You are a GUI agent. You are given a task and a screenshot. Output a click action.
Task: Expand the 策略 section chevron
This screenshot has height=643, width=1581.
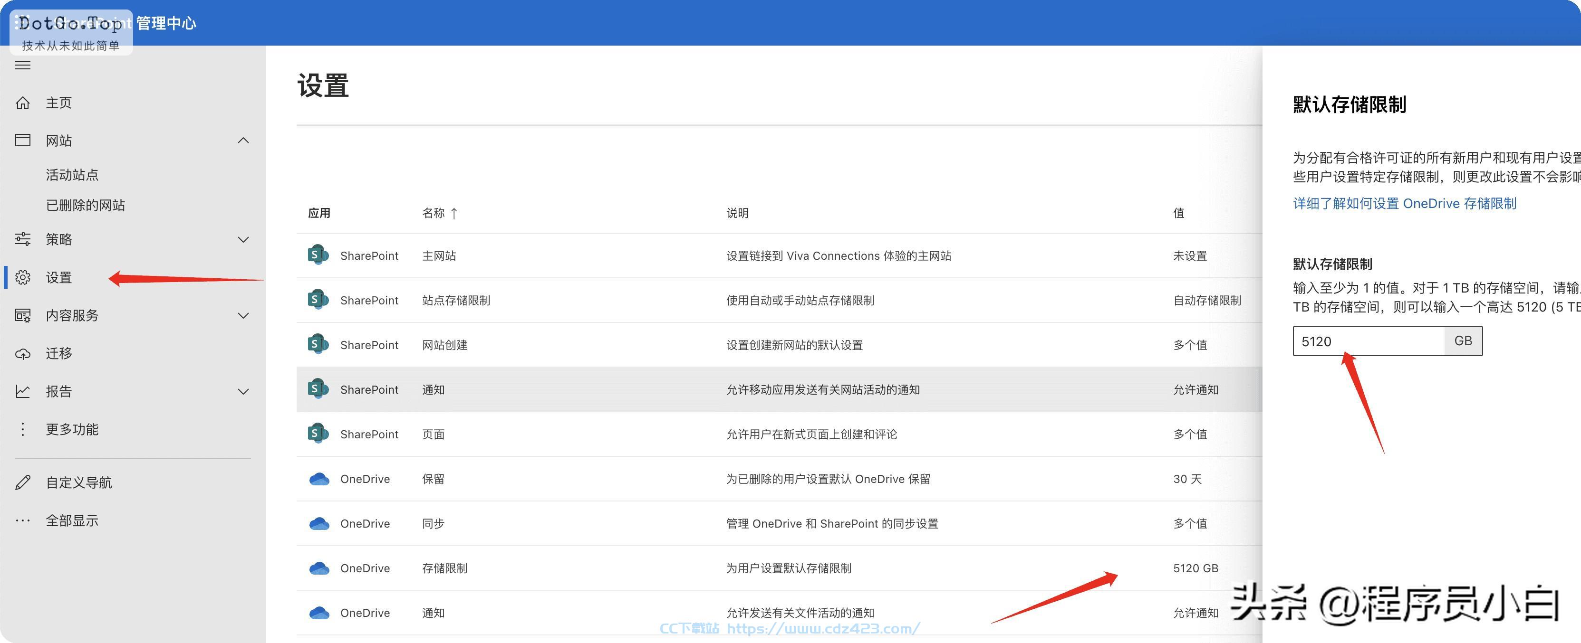click(243, 240)
